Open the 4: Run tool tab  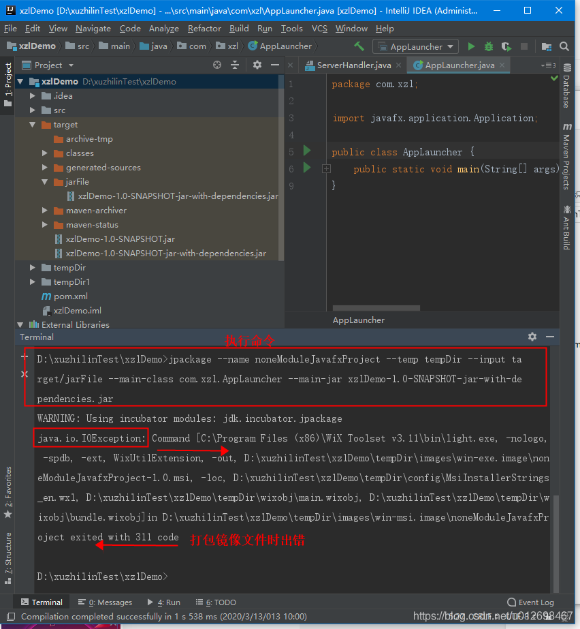coord(164,602)
